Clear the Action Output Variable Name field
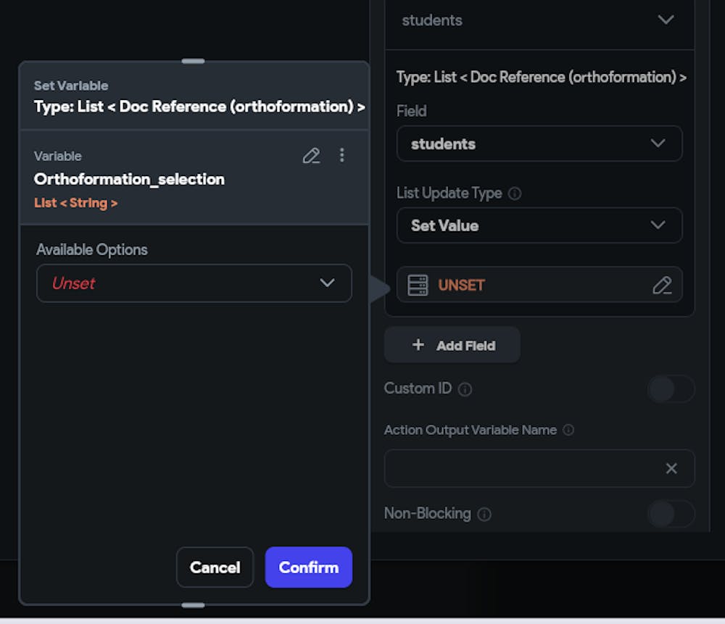The width and height of the screenshot is (725, 624). pyautogui.click(x=671, y=468)
